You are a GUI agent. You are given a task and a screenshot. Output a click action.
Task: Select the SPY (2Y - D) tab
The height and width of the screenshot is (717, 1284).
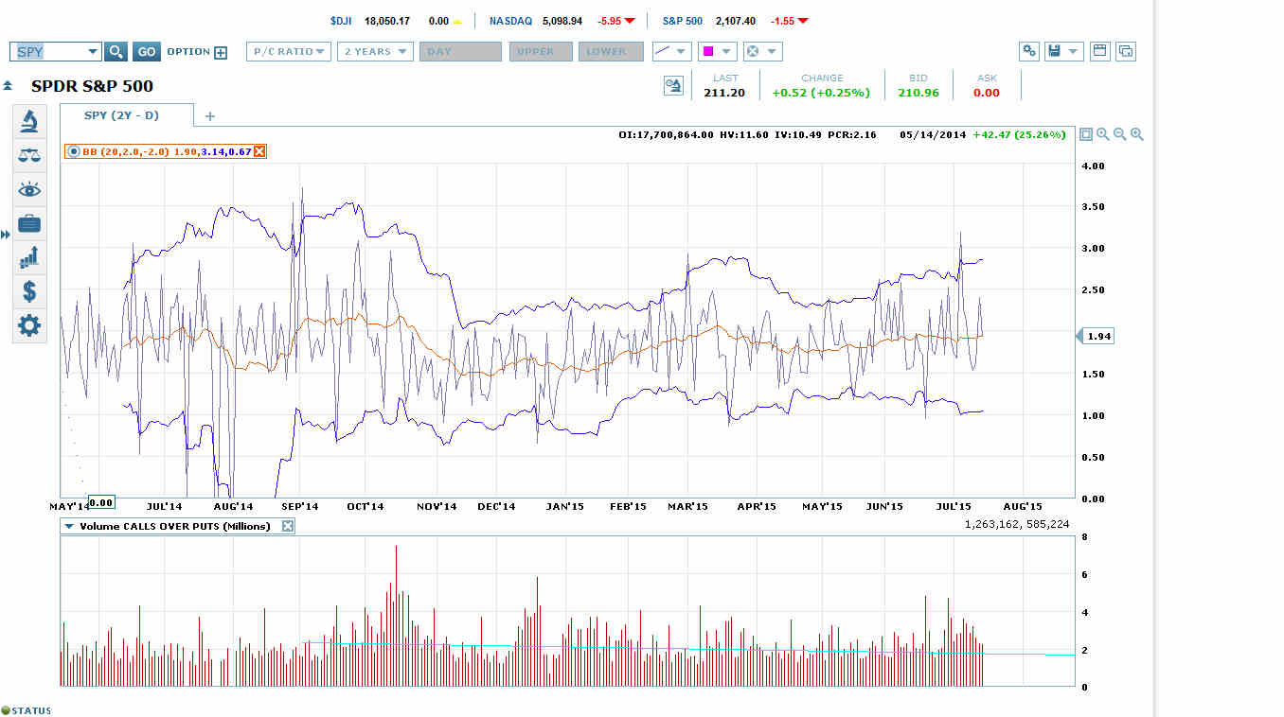point(126,115)
